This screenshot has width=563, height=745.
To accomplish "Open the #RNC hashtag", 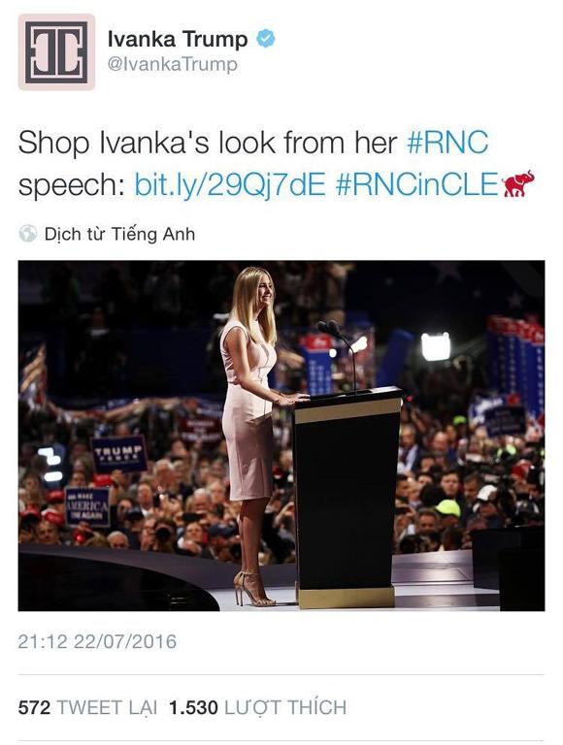I will [447, 143].
